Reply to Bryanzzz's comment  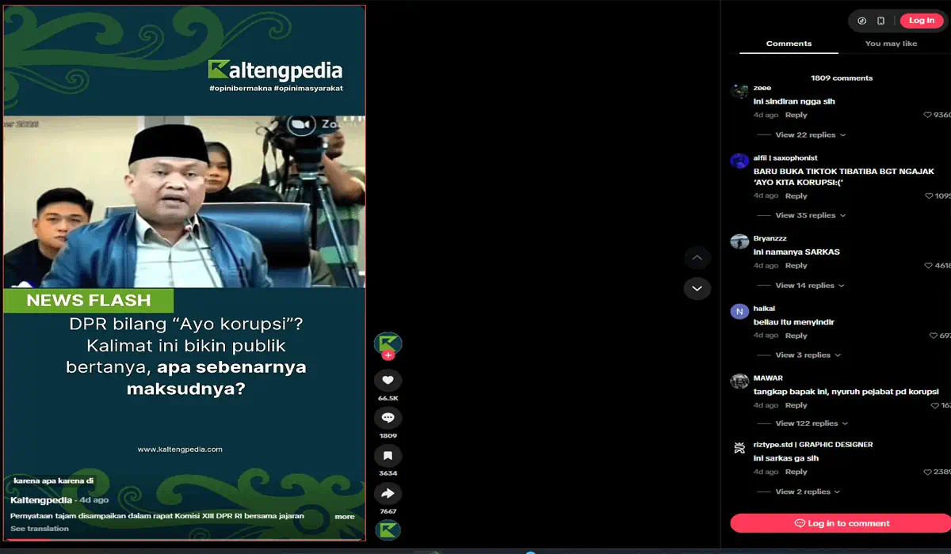[x=796, y=266]
